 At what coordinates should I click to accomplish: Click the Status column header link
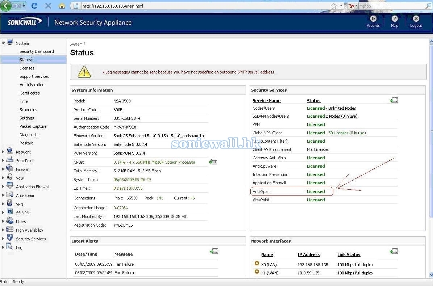(x=314, y=101)
